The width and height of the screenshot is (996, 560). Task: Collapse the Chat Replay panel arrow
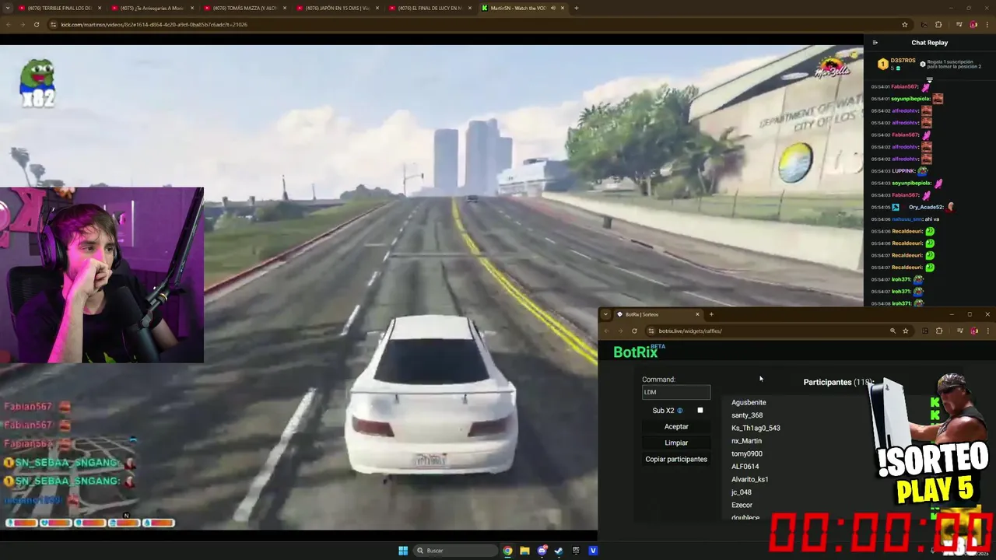click(x=875, y=43)
